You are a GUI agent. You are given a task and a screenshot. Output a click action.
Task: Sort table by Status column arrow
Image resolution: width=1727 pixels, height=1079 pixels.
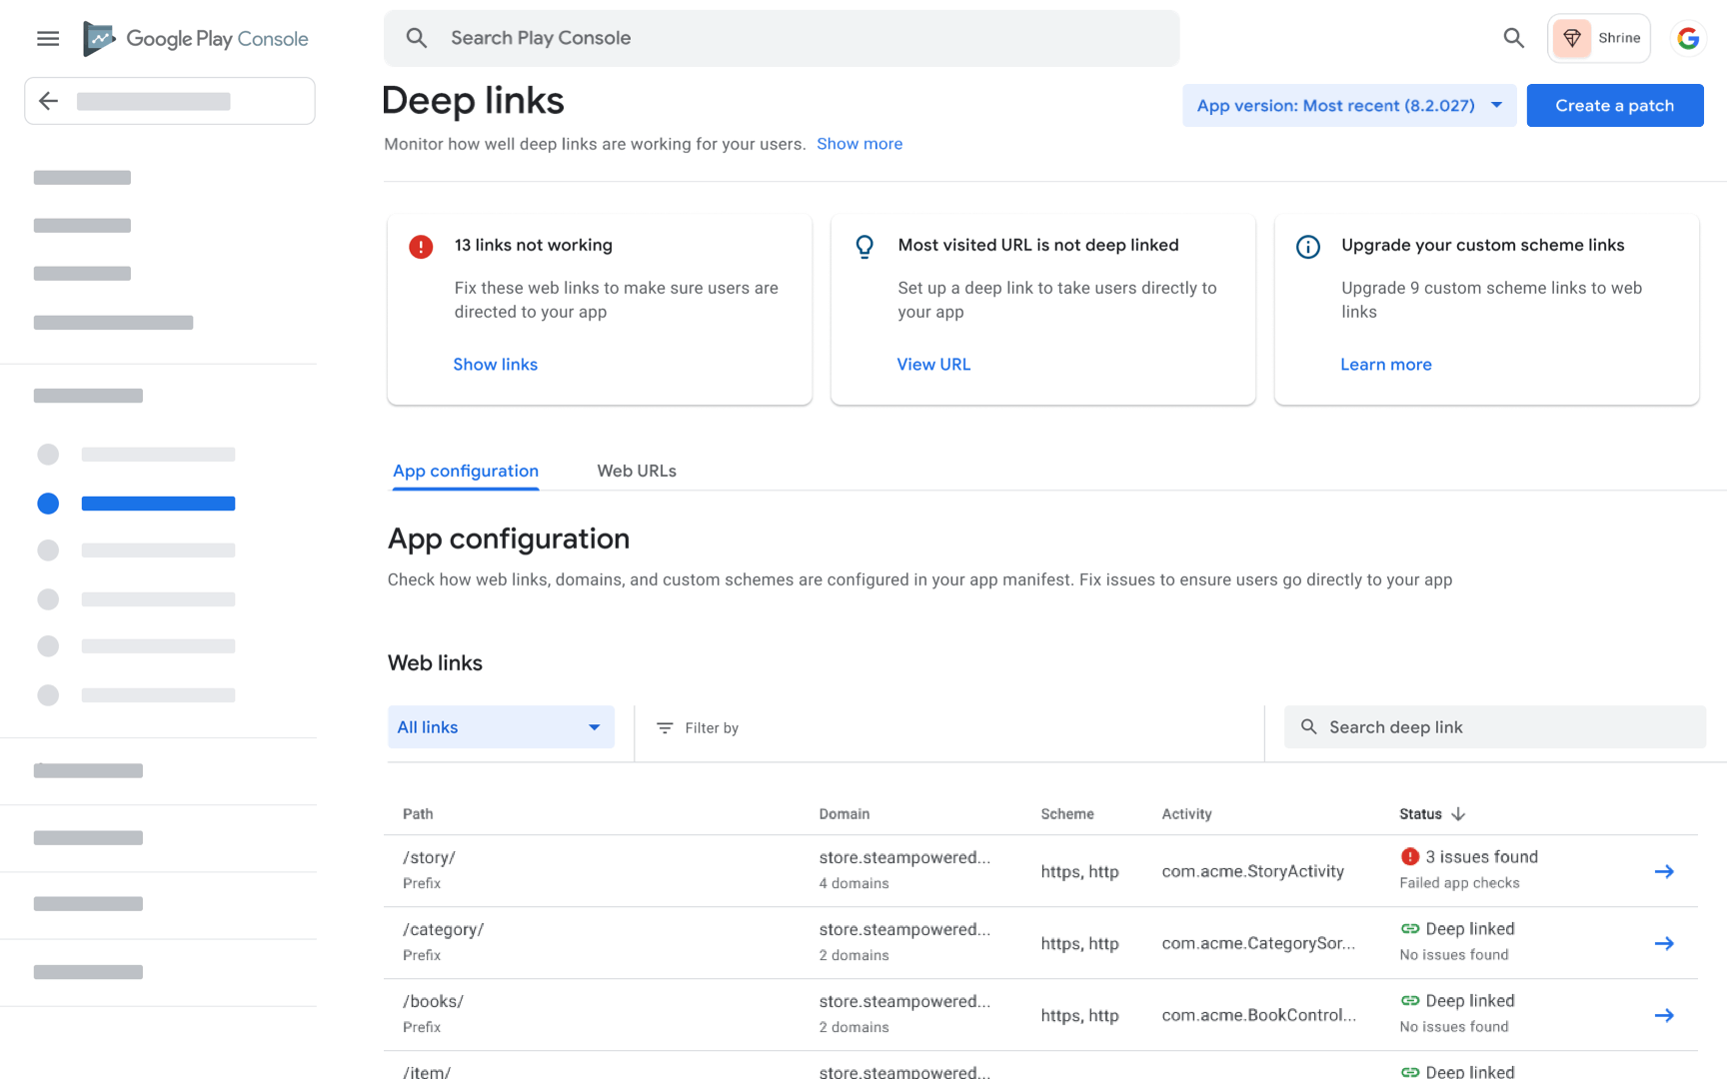(x=1458, y=814)
